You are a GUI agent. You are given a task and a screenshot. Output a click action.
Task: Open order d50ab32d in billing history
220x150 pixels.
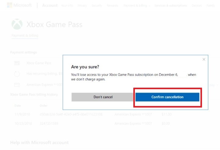(x=71, y=114)
